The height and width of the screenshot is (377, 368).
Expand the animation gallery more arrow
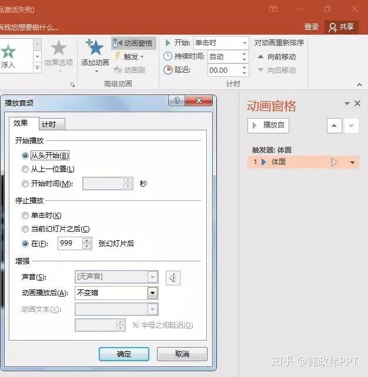click(x=37, y=68)
